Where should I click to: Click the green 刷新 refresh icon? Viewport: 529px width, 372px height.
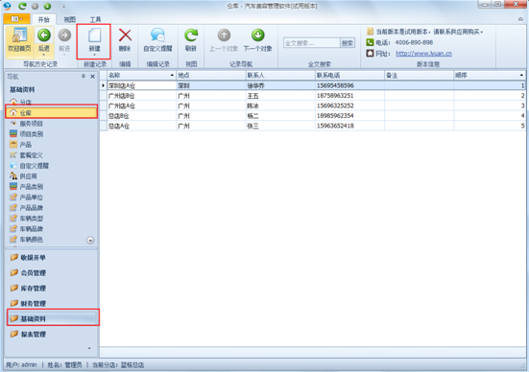[191, 35]
